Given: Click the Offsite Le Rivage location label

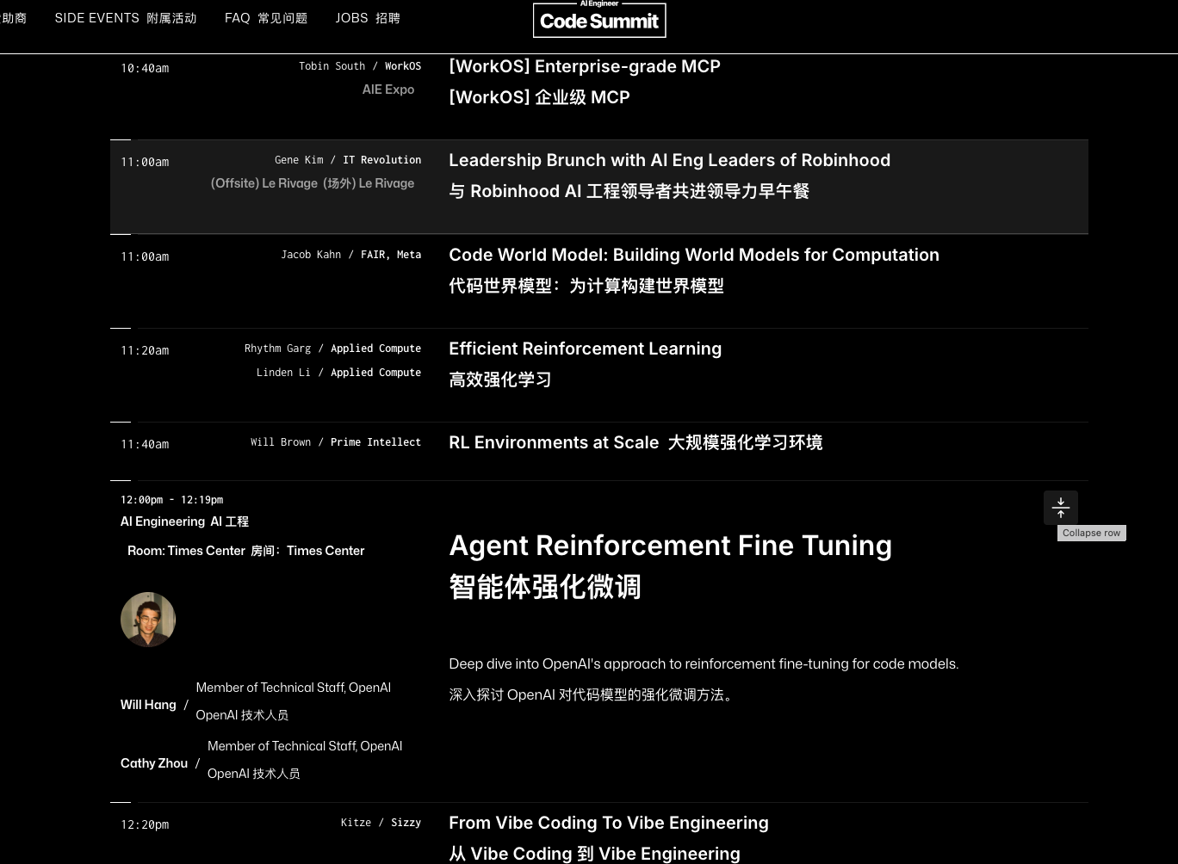Looking at the screenshot, I should click(x=313, y=183).
